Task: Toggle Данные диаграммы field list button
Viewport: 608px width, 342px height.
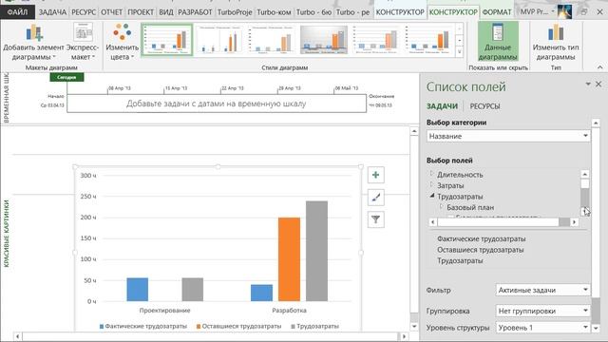Action: pyautogui.click(x=498, y=42)
